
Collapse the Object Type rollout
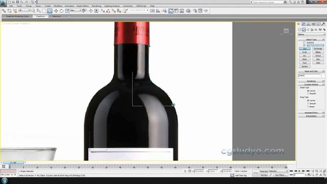311,39
